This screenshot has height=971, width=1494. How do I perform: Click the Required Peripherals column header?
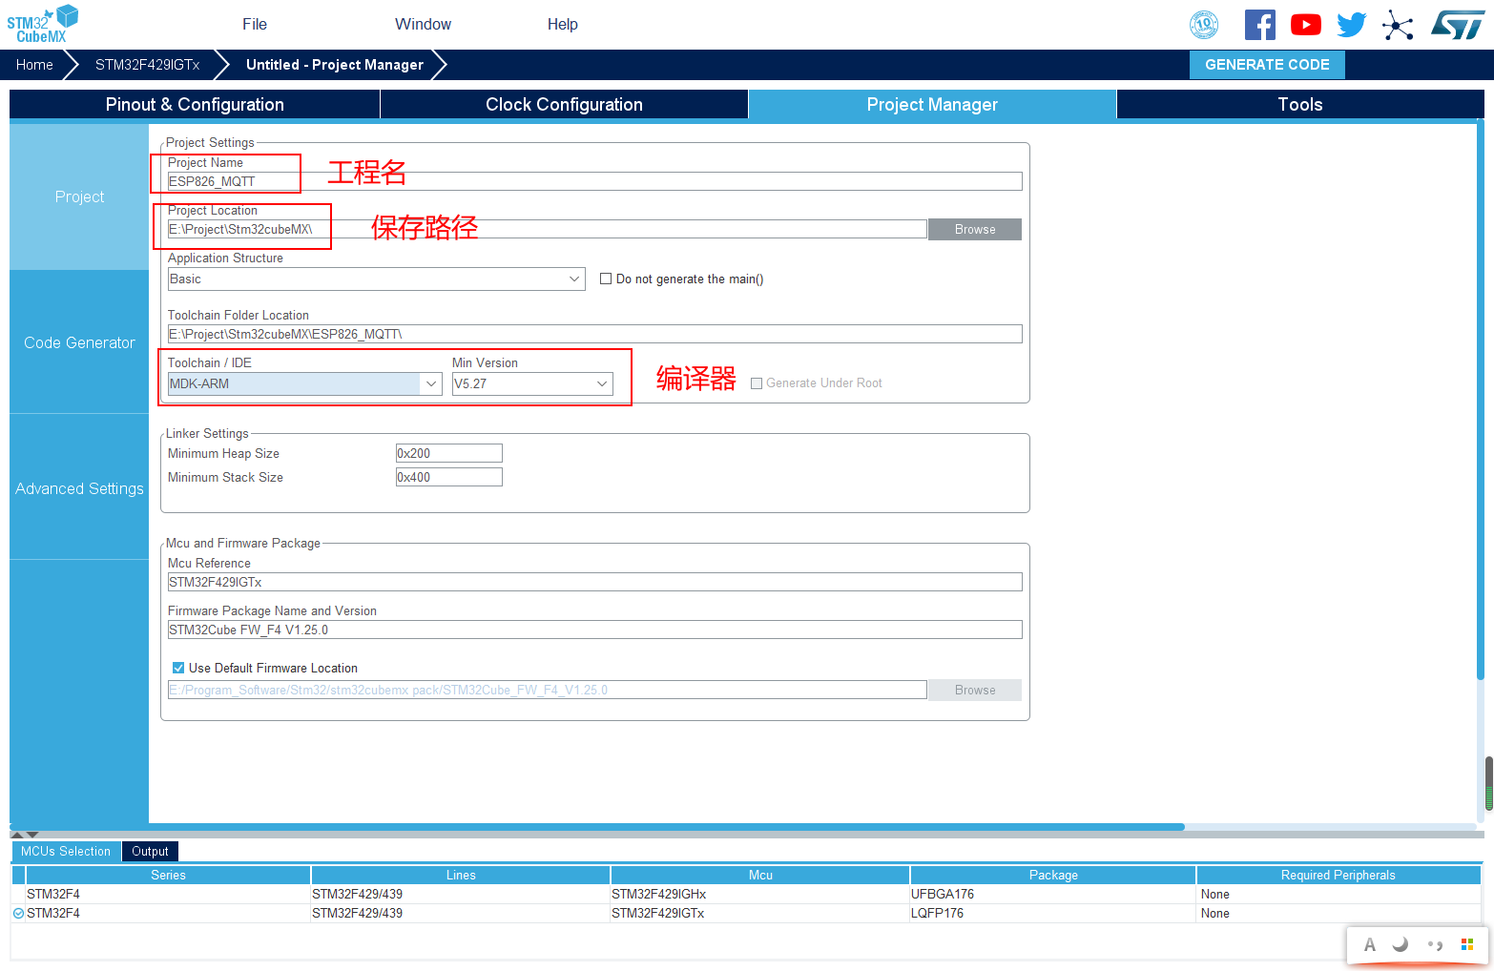1338,875
